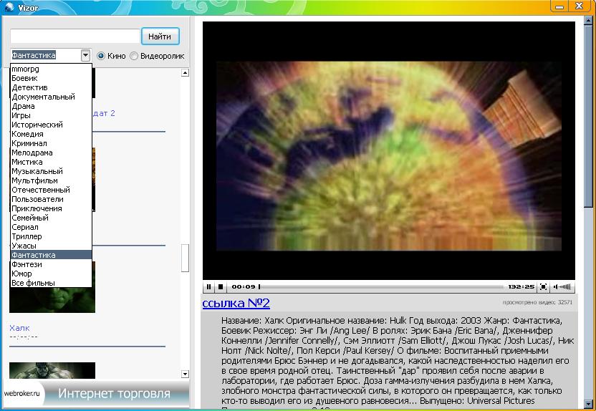
Task: Select highlighted Фантастика list entry
Action: coord(51,255)
